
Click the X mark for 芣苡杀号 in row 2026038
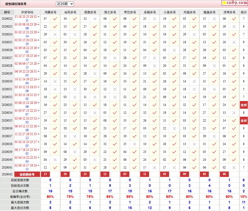click(x=134, y=144)
